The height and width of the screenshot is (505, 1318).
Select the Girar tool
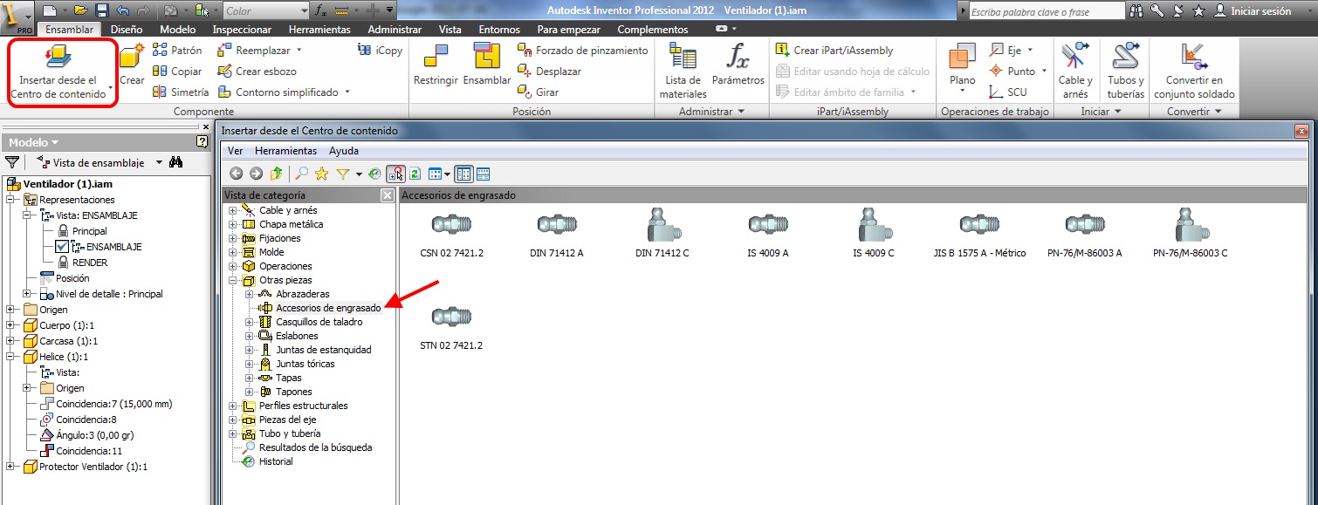538,92
